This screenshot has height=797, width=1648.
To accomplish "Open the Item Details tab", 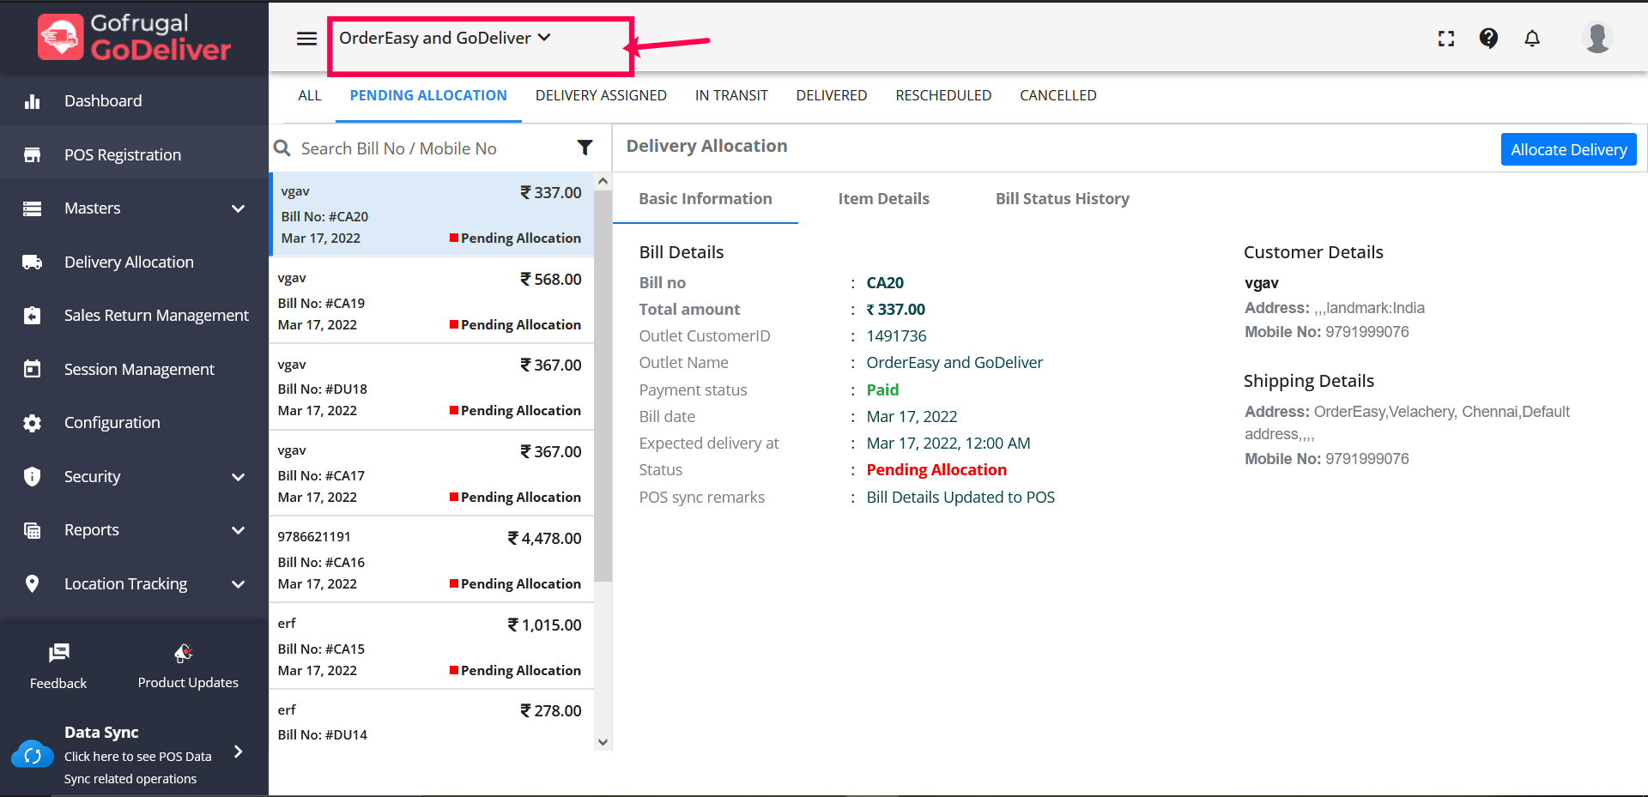I will pyautogui.click(x=884, y=199).
